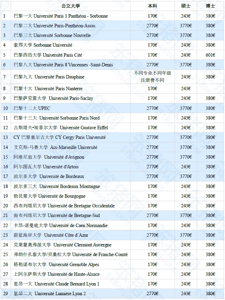225x300 pixels.
Task: Click 巴黎十大 Université Paris Nanterre
Action: pyautogui.click(x=48, y=88)
